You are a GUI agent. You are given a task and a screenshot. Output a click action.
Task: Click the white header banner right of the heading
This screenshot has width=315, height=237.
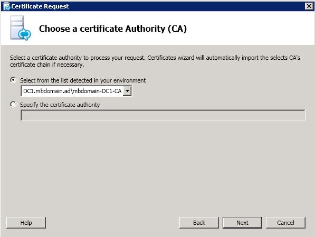click(x=250, y=28)
